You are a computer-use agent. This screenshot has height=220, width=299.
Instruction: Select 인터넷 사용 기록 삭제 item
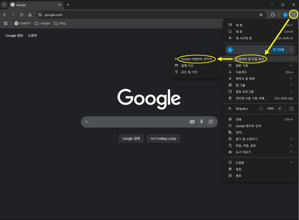pyautogui.click(x=260, y=98)
